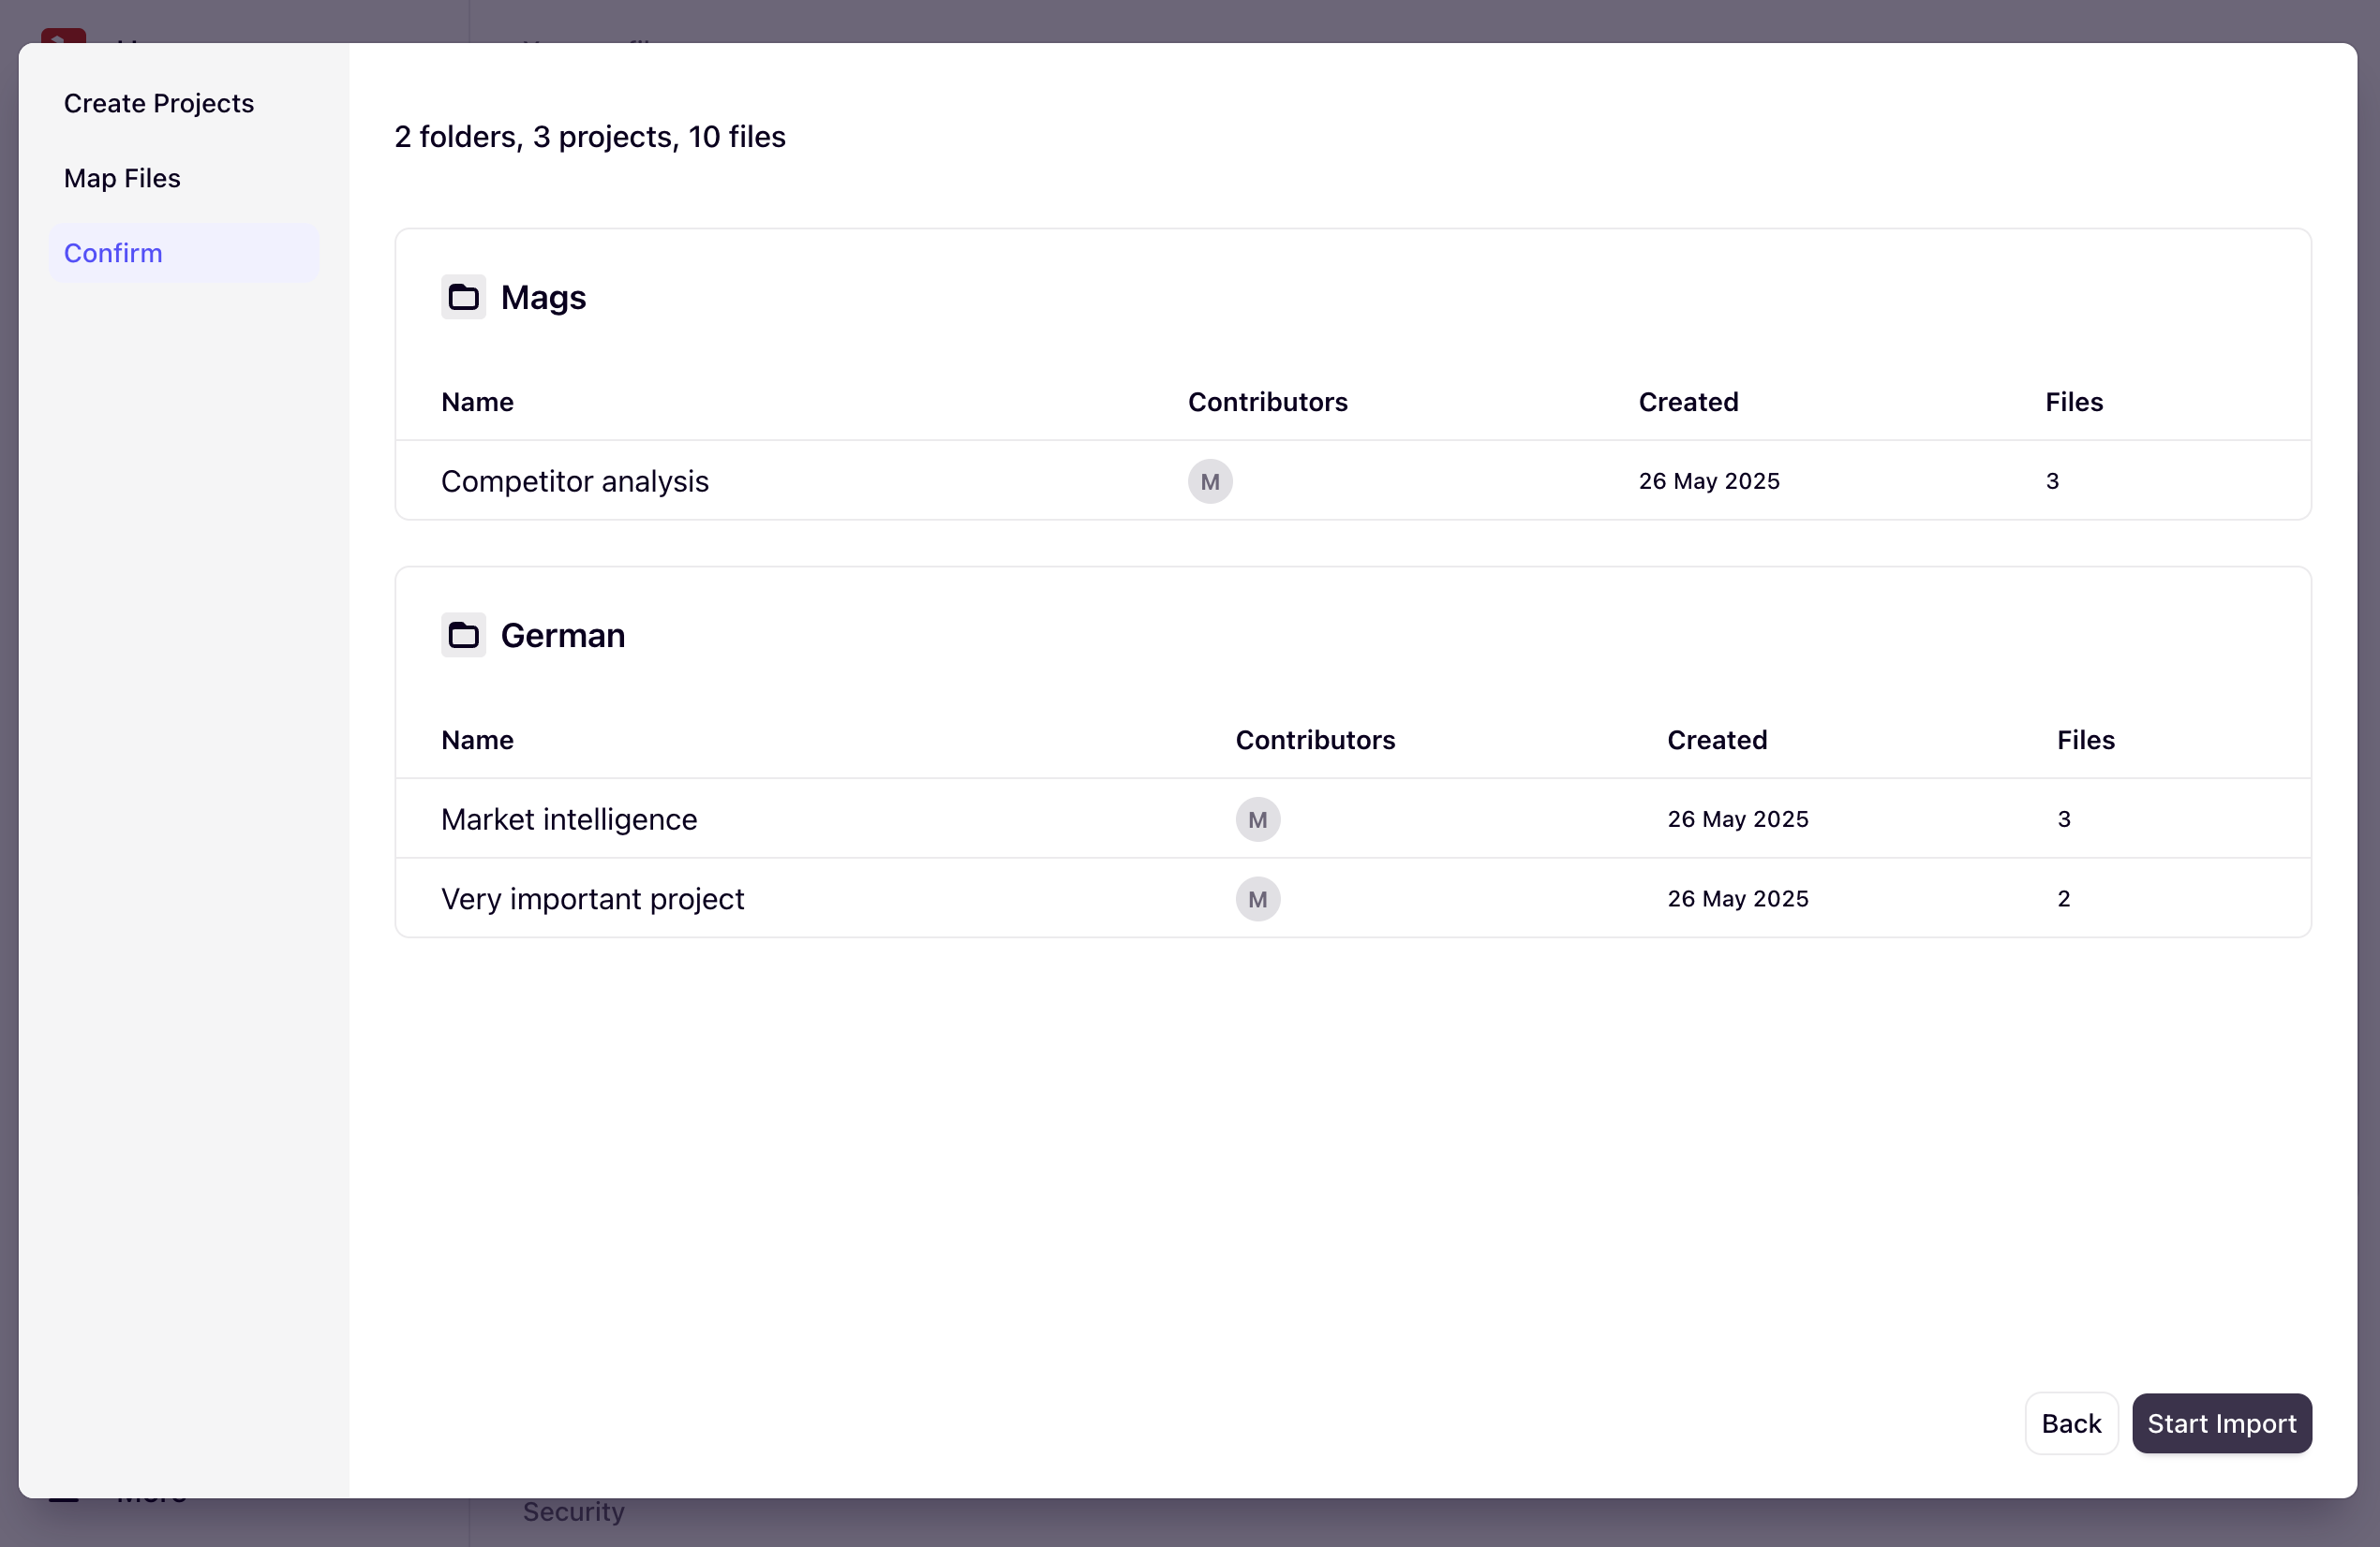Open the contributor avatar for Competitor analysis

pos(1209,480)
